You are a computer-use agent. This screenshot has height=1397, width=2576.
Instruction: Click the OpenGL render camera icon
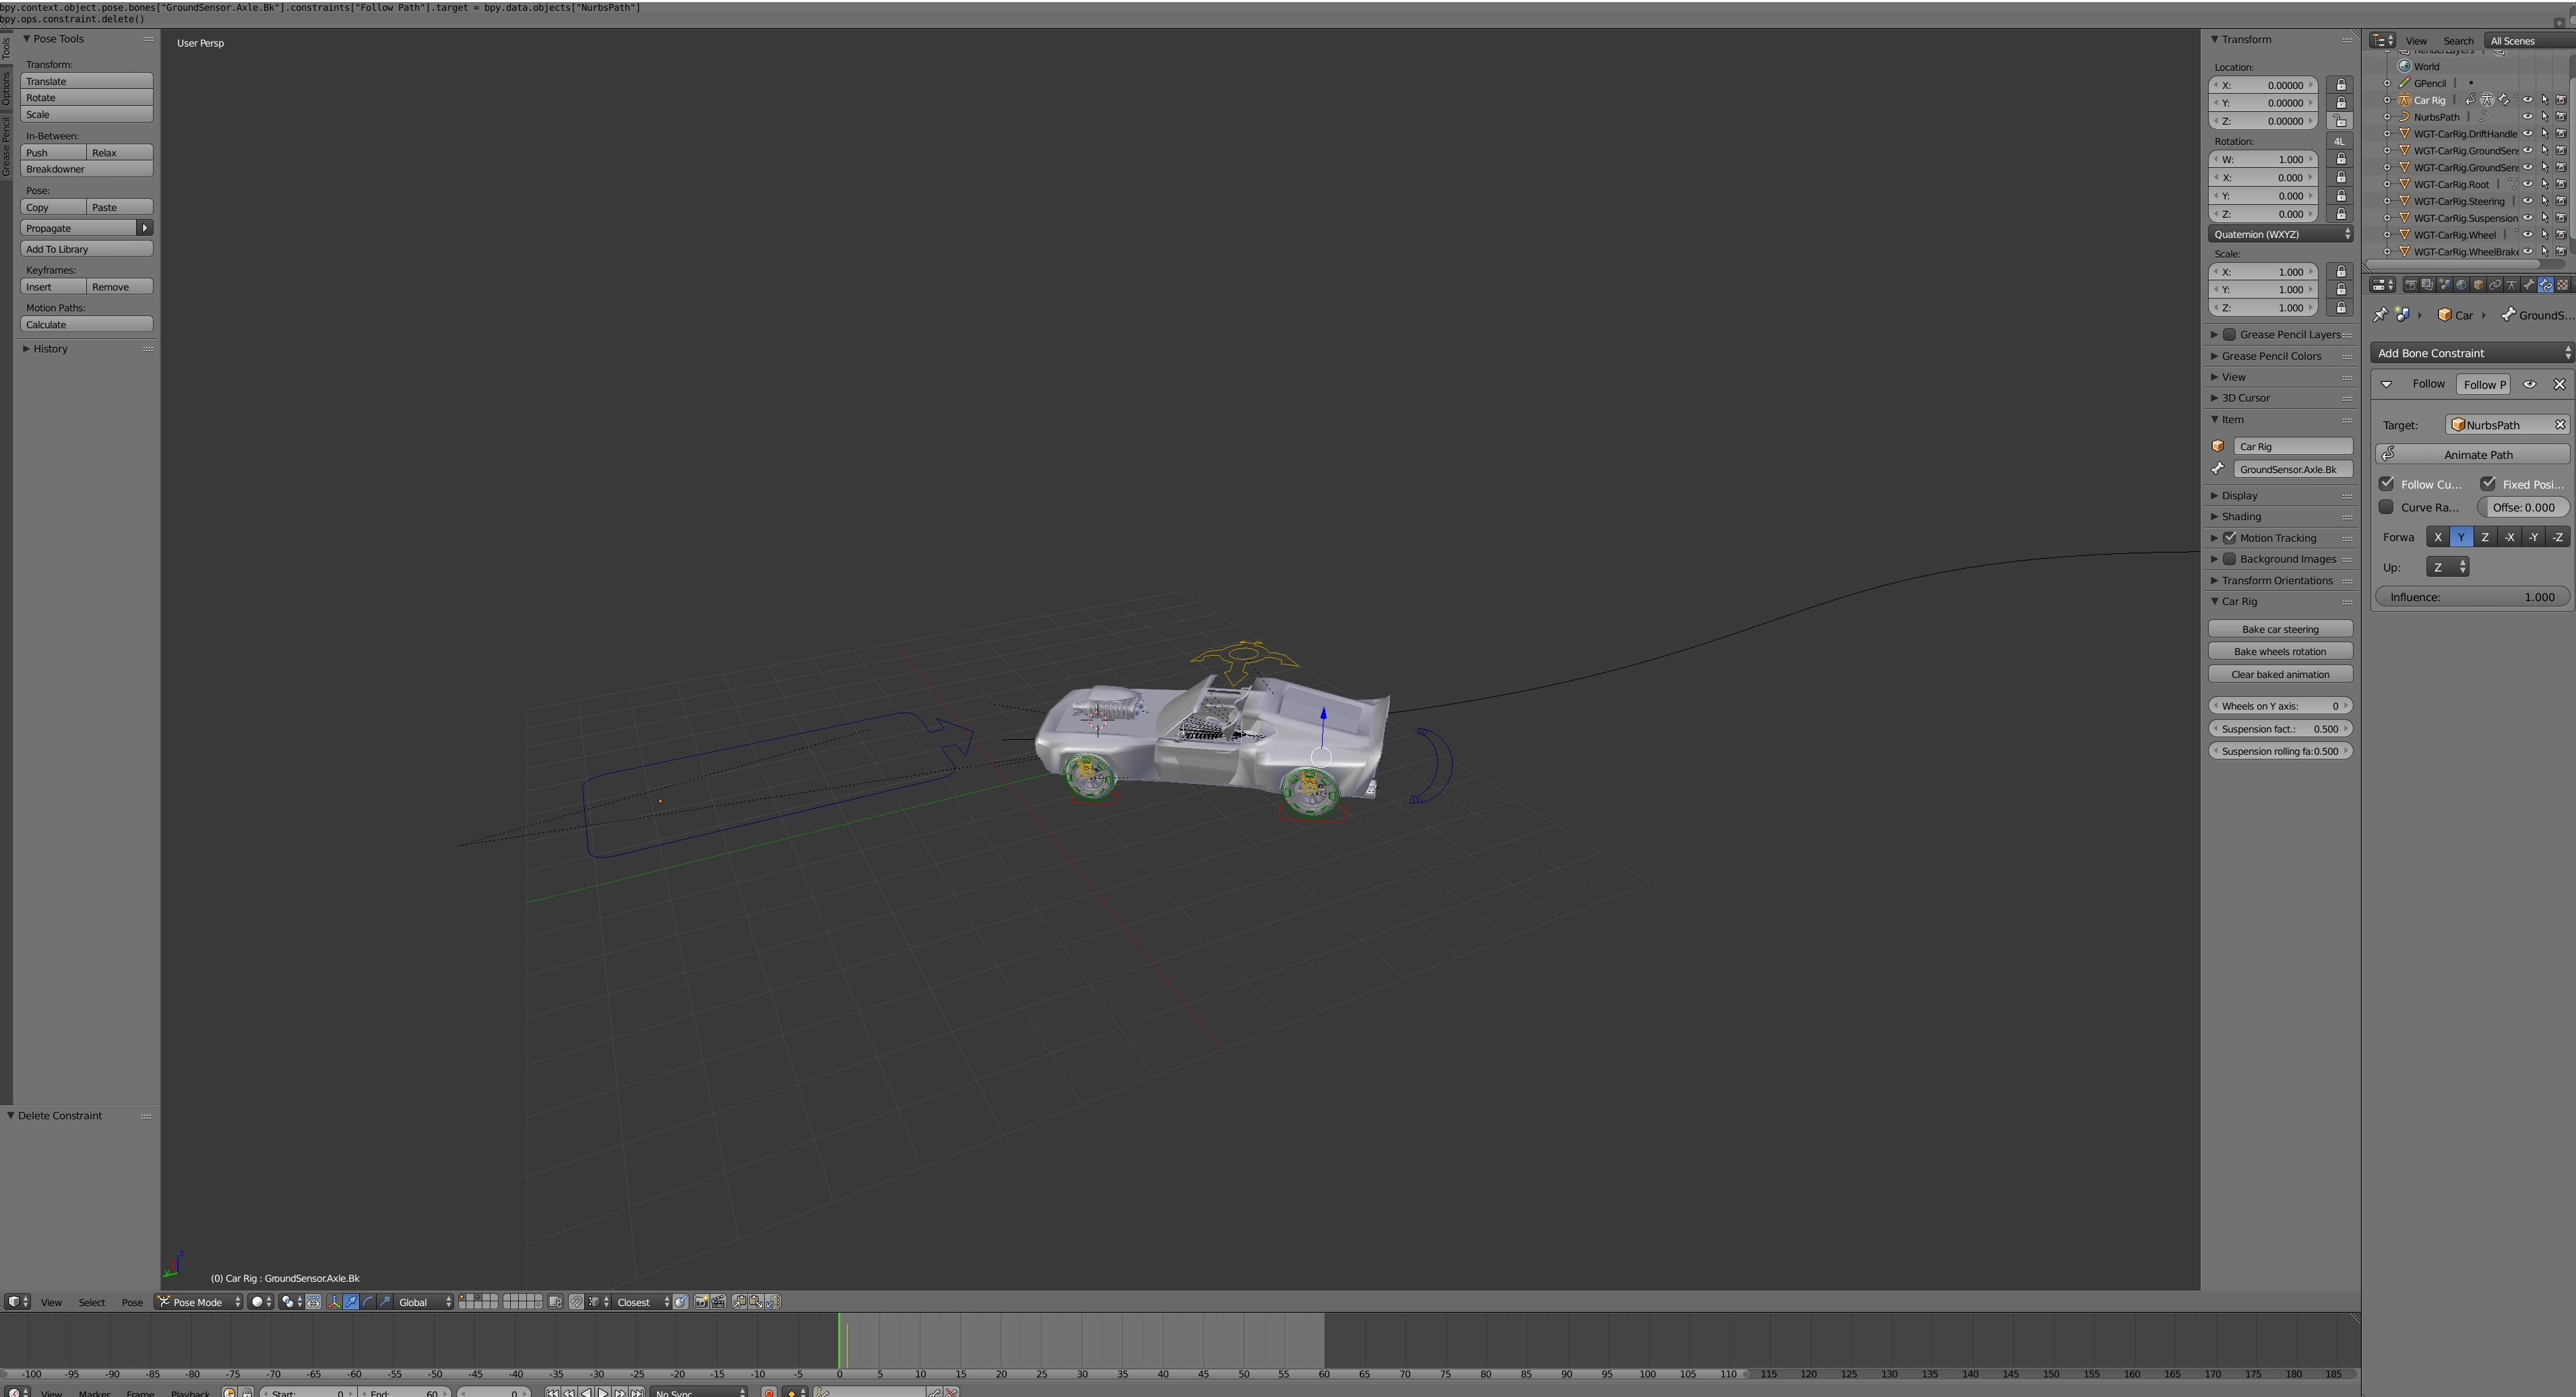(702, 1302)
